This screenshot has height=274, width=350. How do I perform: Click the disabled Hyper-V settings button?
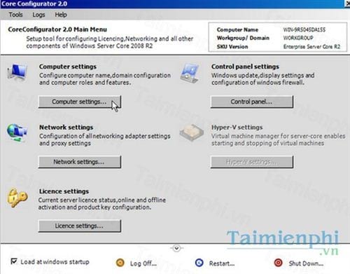coord(252,162)
